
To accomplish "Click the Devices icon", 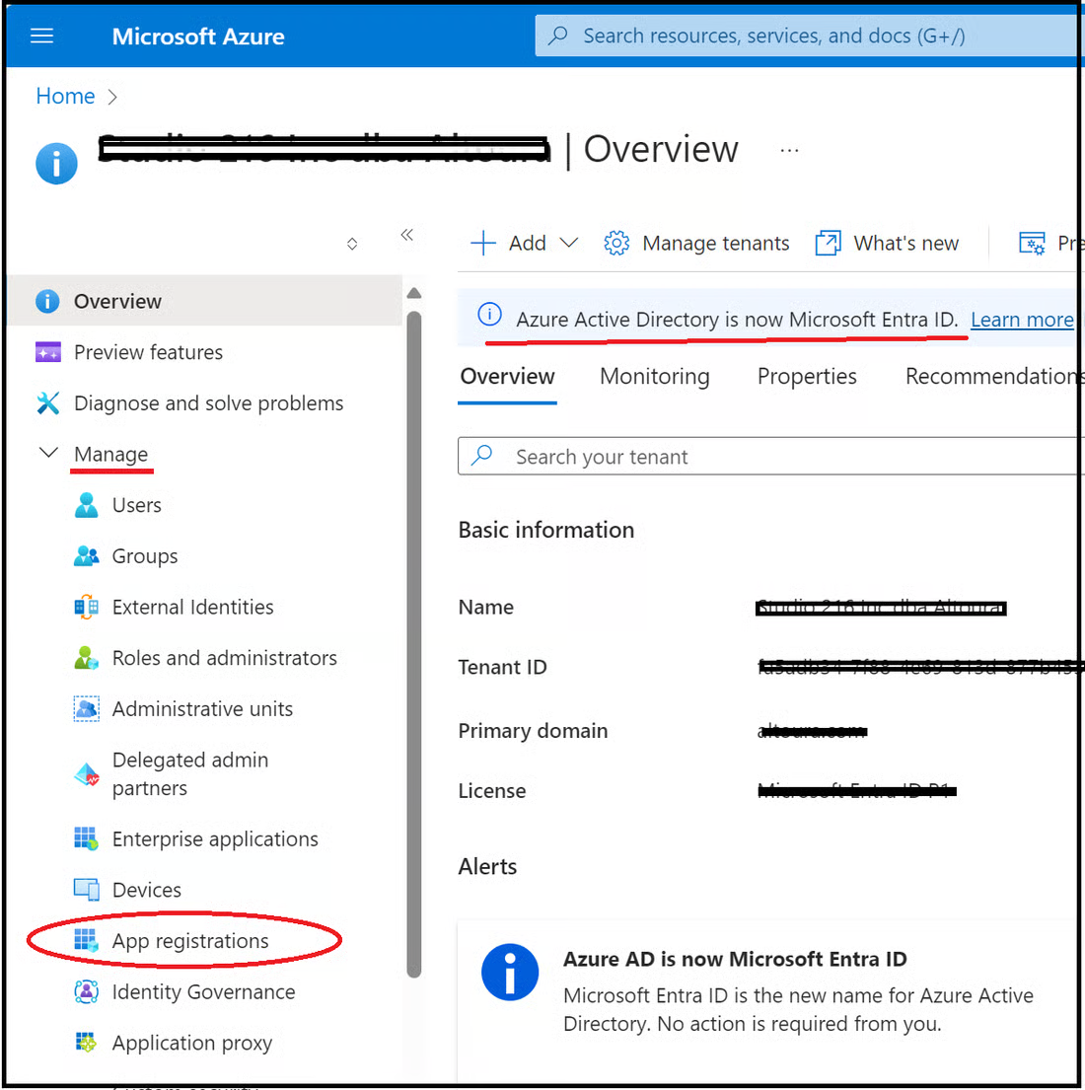I will tap(86, 890).
